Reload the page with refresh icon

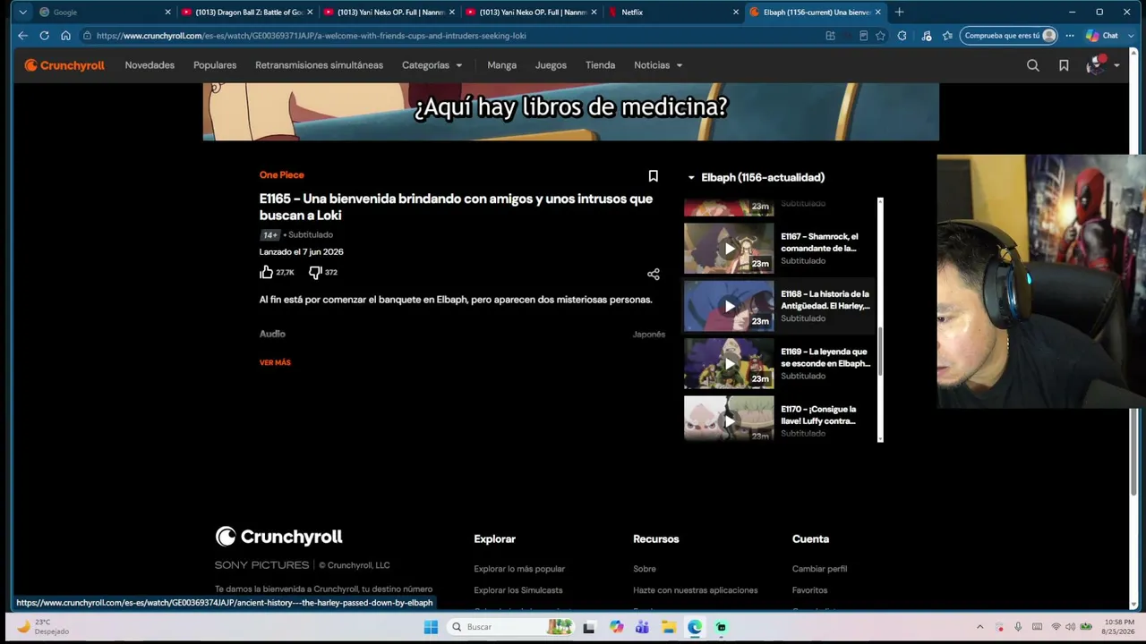pyautogui.click(x=44, y=36)
